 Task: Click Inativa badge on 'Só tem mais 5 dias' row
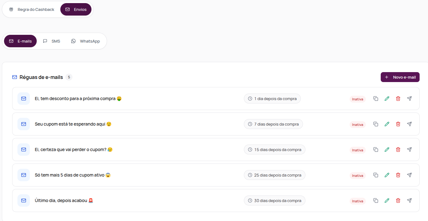(x=358, y=176)
